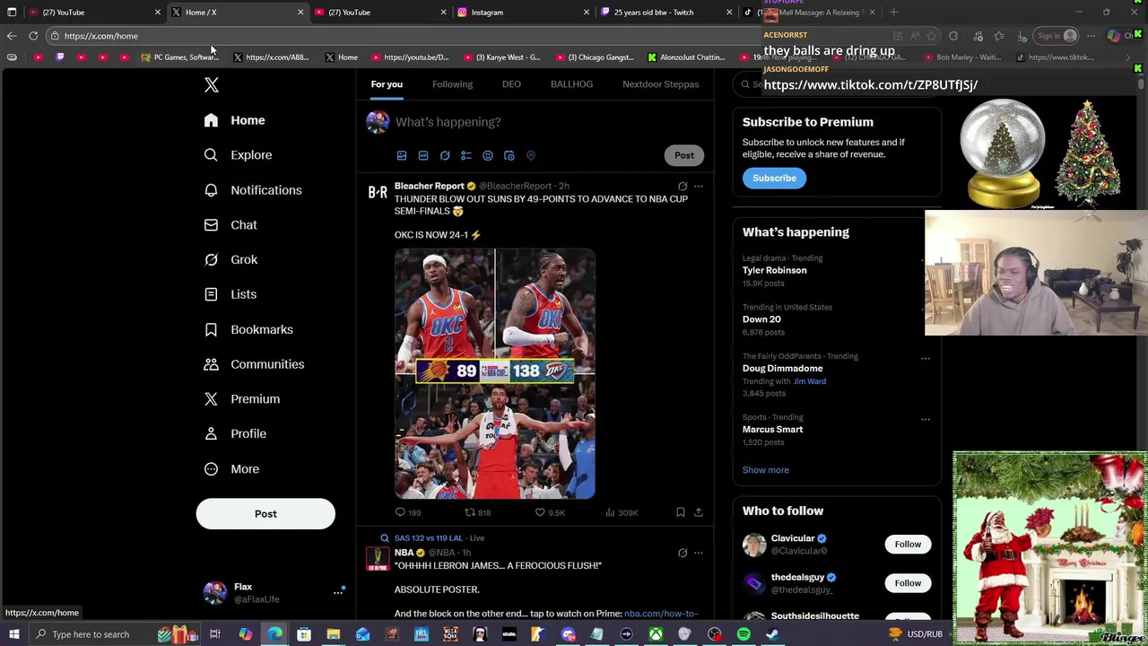Open the Down 20 trending topic

761,319
